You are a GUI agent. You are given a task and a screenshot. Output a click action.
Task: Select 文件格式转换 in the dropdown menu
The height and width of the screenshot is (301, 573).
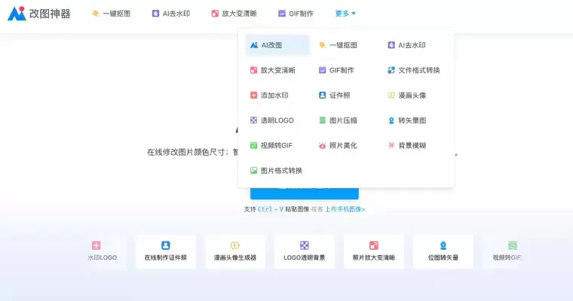414,70
